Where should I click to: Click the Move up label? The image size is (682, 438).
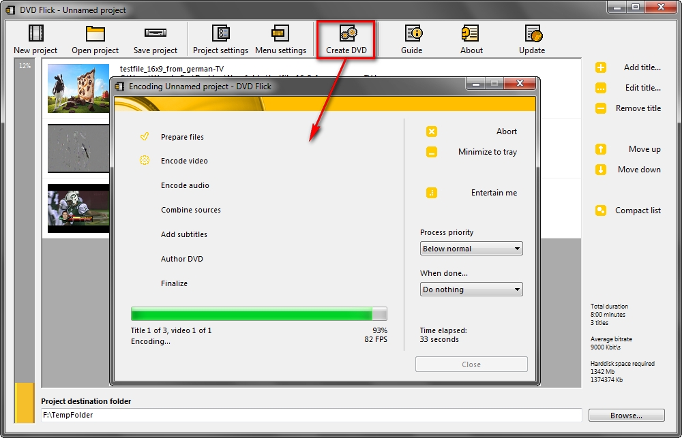coord(644,149)
